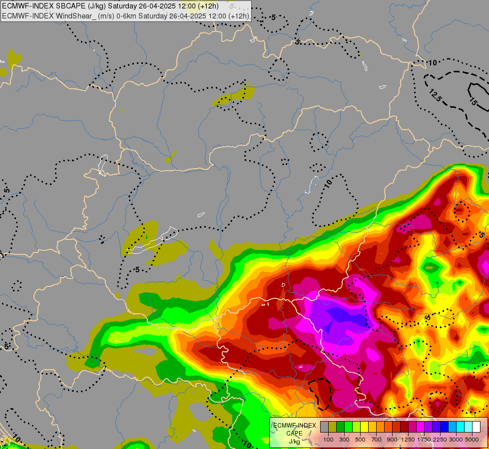Select the purple legend swatch after 1750
489x449 pixels.
tap(428, 427)
